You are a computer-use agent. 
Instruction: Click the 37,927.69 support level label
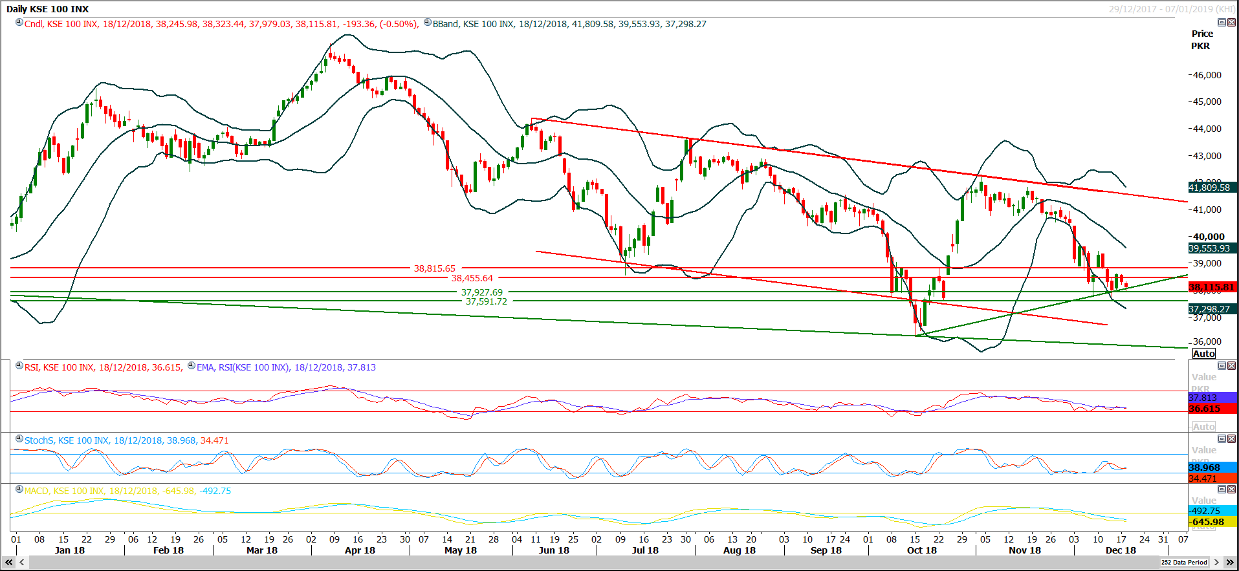(482, 292)
